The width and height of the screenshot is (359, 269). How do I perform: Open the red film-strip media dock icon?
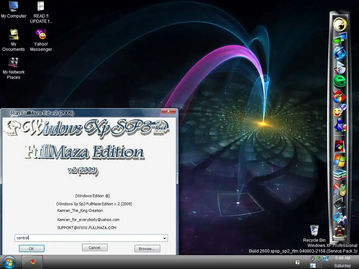(340, 96)
